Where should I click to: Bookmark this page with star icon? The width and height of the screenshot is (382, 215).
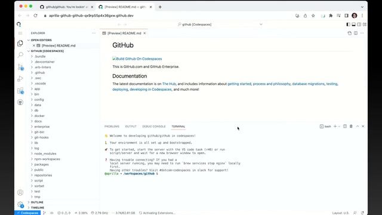point(313,16)
